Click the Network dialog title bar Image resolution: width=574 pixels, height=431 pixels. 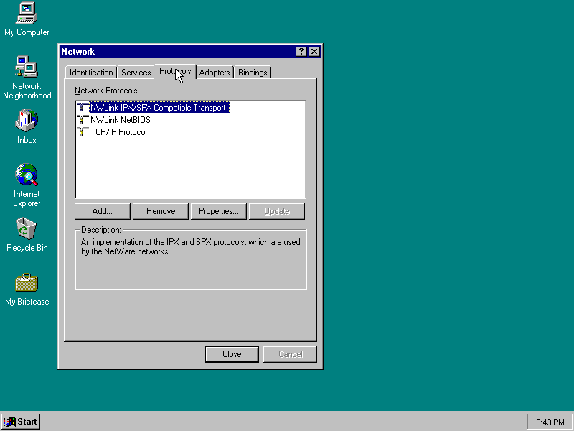190,52
